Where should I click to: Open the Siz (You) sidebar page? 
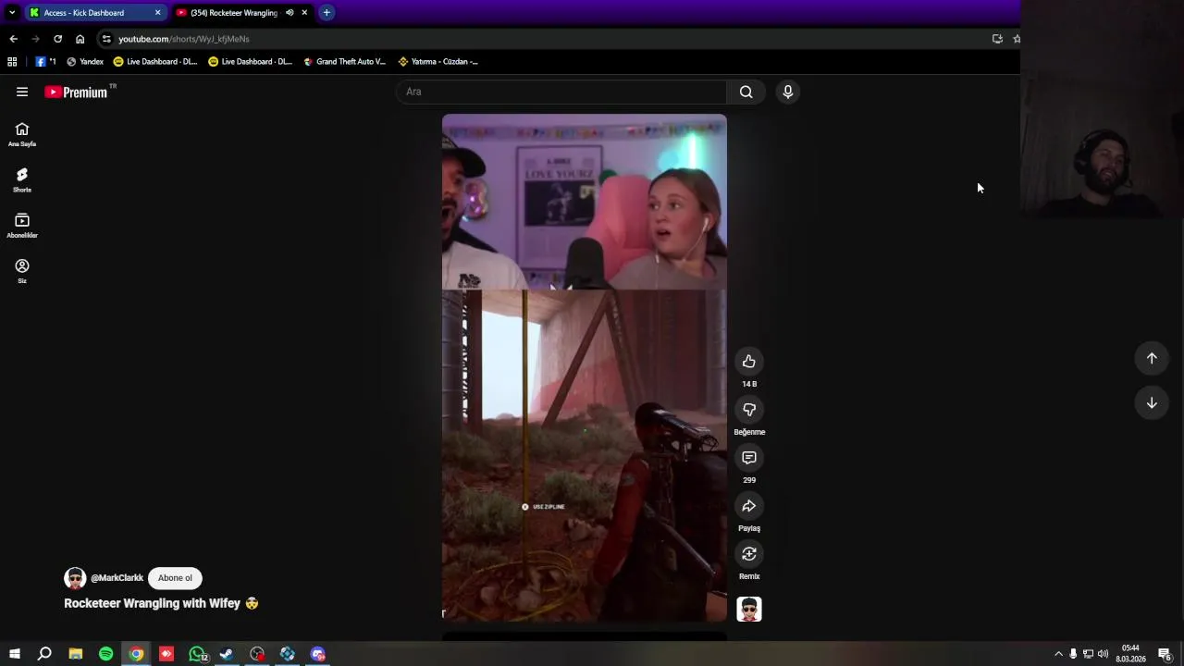[22, 270]
